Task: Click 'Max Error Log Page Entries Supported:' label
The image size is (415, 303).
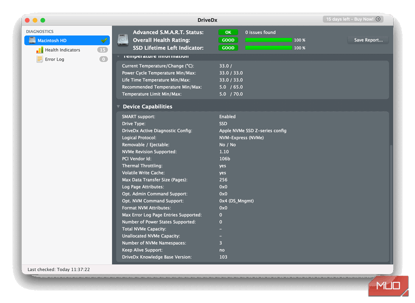Action: 162,215
